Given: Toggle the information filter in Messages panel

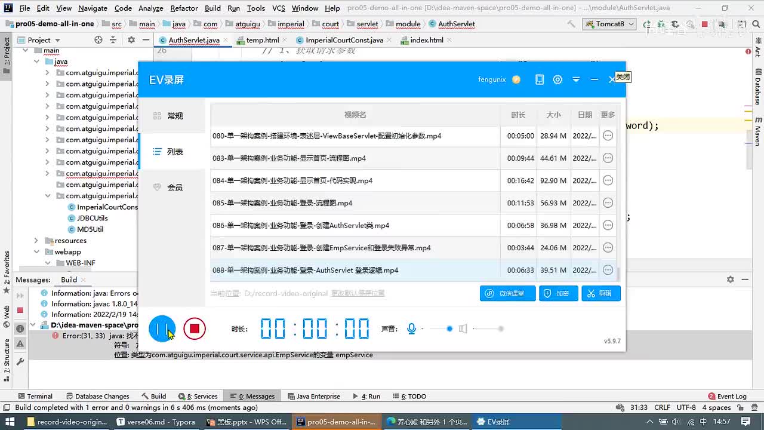Looking at the screenshot, I should [x=20, y=328].
